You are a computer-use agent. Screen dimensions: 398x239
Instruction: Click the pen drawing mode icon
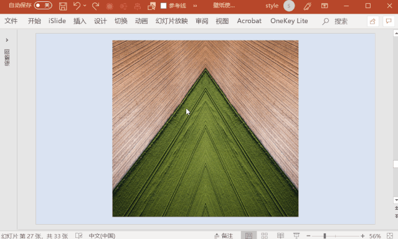(x=307, y=6)
